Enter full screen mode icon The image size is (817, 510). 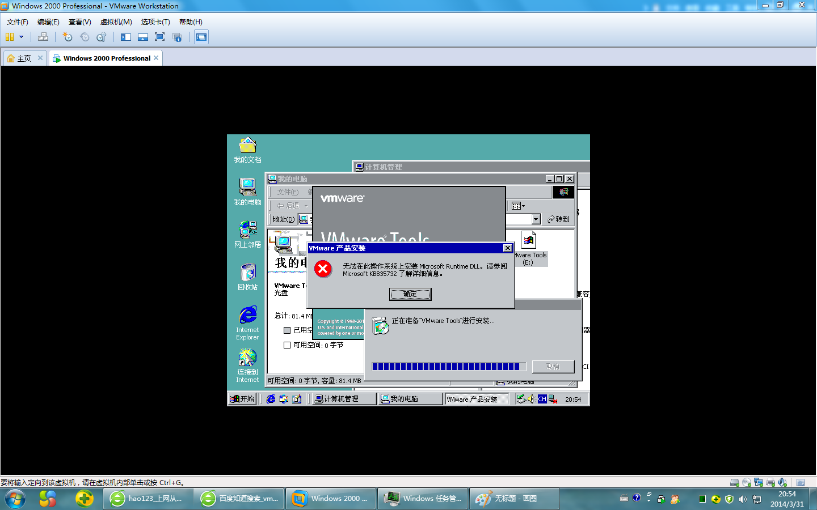(x=160, y=37)
